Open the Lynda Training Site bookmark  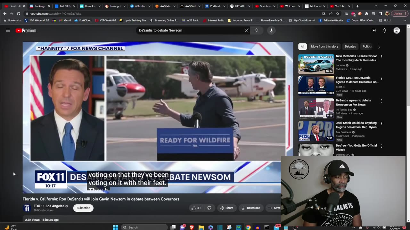click(133, 20)
